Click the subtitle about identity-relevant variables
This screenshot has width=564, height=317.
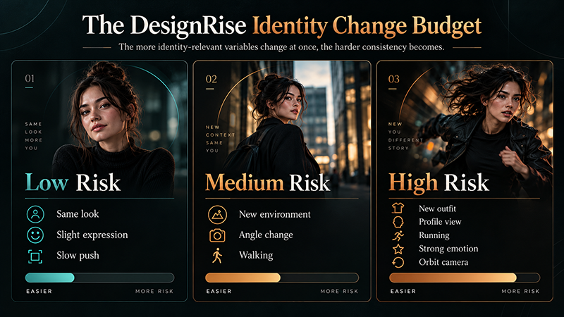click(x=281, y=47)
